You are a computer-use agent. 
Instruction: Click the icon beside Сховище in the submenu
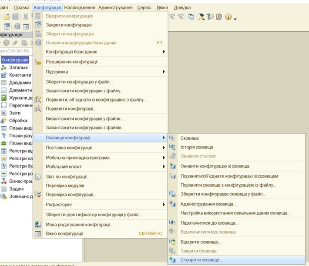click(172, 138)
